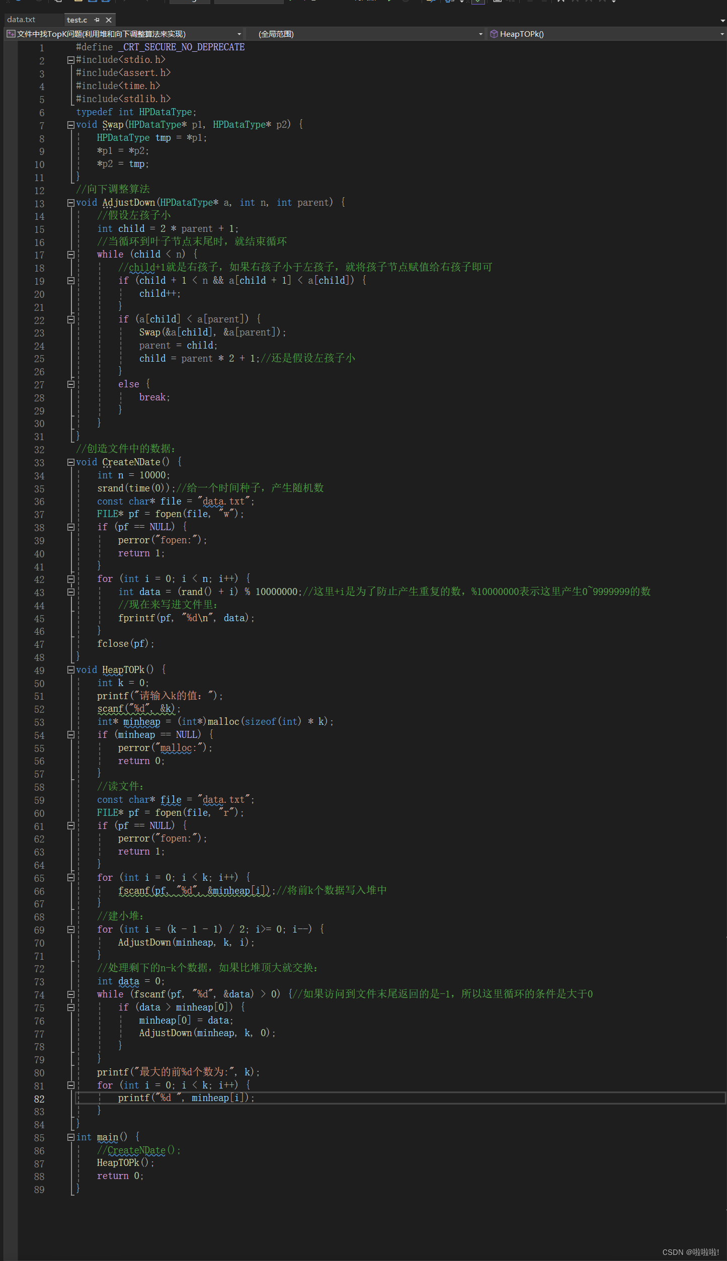The image size is (727, 1261).
Task: Collapse the if (a[child] < a[parent]) block
Action: click(71, 319)
